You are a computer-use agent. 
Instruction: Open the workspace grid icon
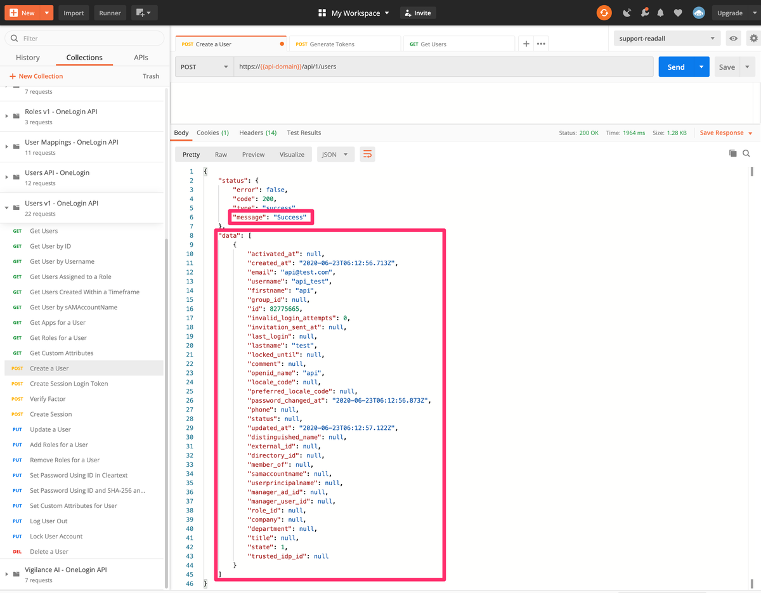322,13
